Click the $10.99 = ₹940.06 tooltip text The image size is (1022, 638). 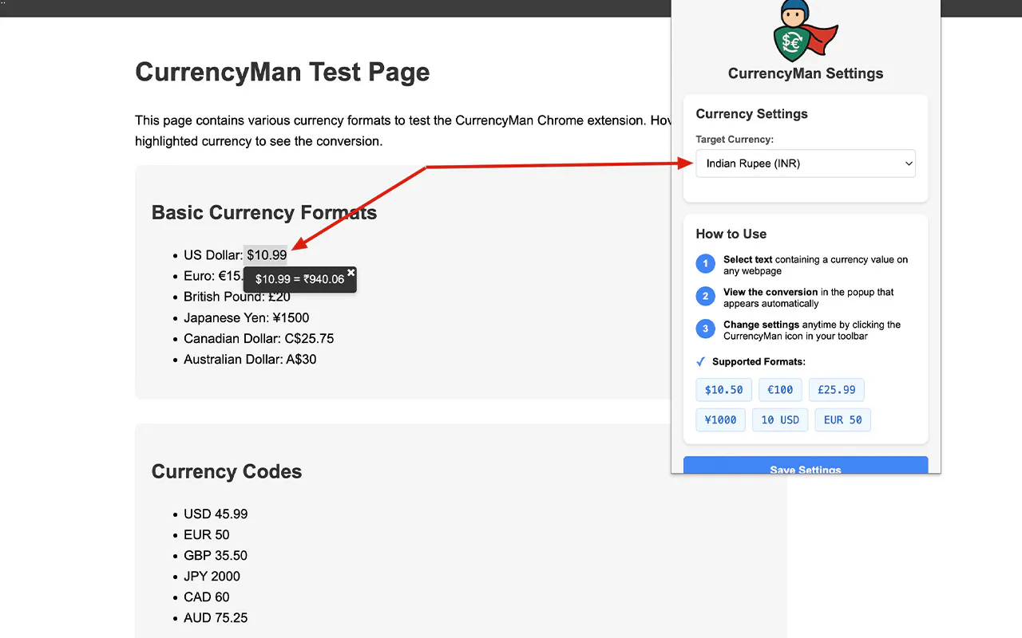click(x=299, y=279)
